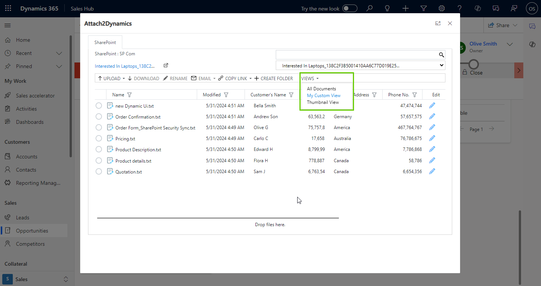
Task: Toggle the Try the new look switch
Action: 350,8
